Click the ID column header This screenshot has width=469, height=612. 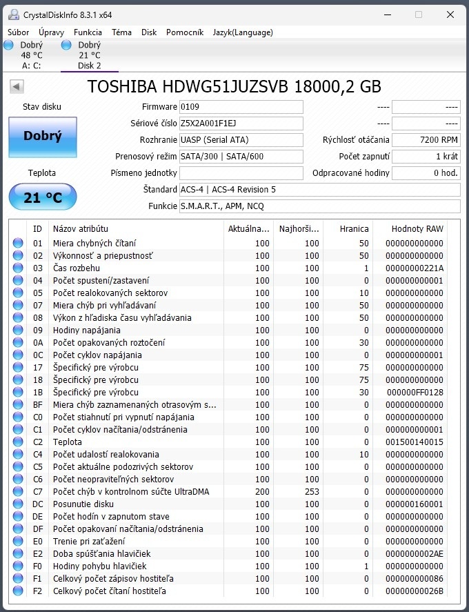tap(37, 228)
